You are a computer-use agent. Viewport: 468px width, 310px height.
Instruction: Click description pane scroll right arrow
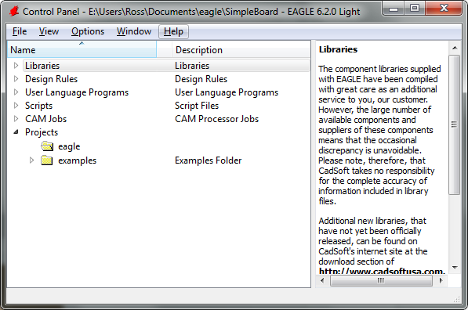[441, 280]
